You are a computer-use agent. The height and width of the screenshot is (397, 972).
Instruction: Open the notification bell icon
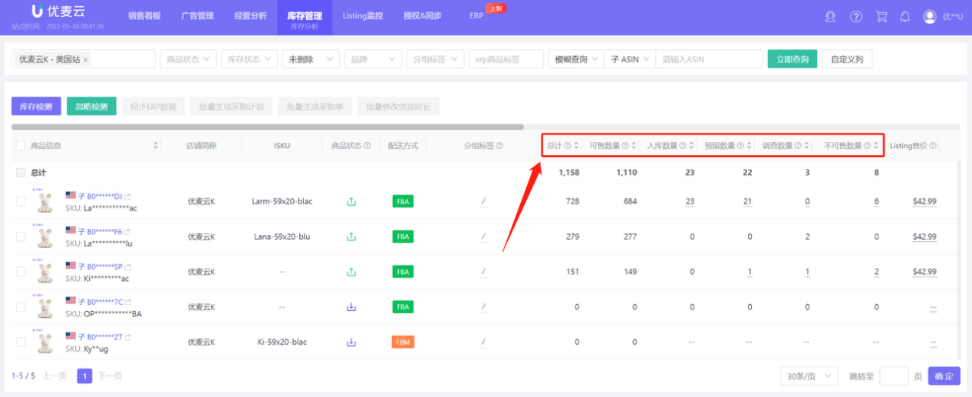pyautogui.click(x=905, y=16)
